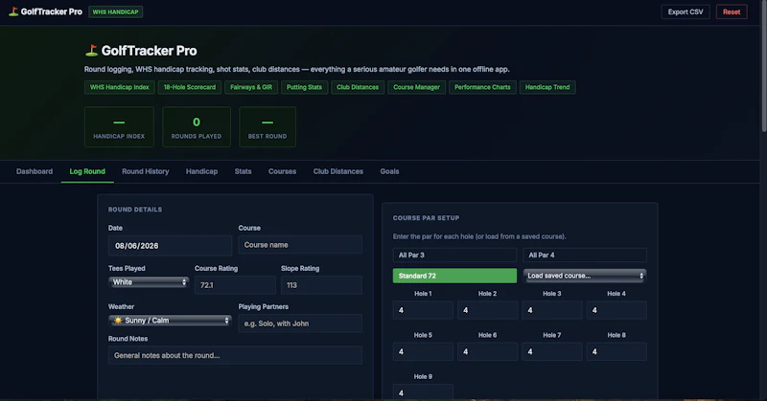Apply the Standard 72 par preset
Viewport: 767px width, 401px height.
point(454,276)
